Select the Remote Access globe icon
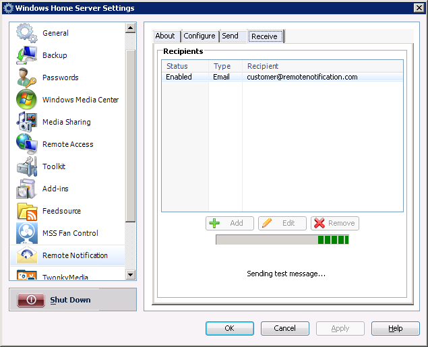Image resolution: width=428 pixels, height=347 pixels. click(x=26, y=144)
